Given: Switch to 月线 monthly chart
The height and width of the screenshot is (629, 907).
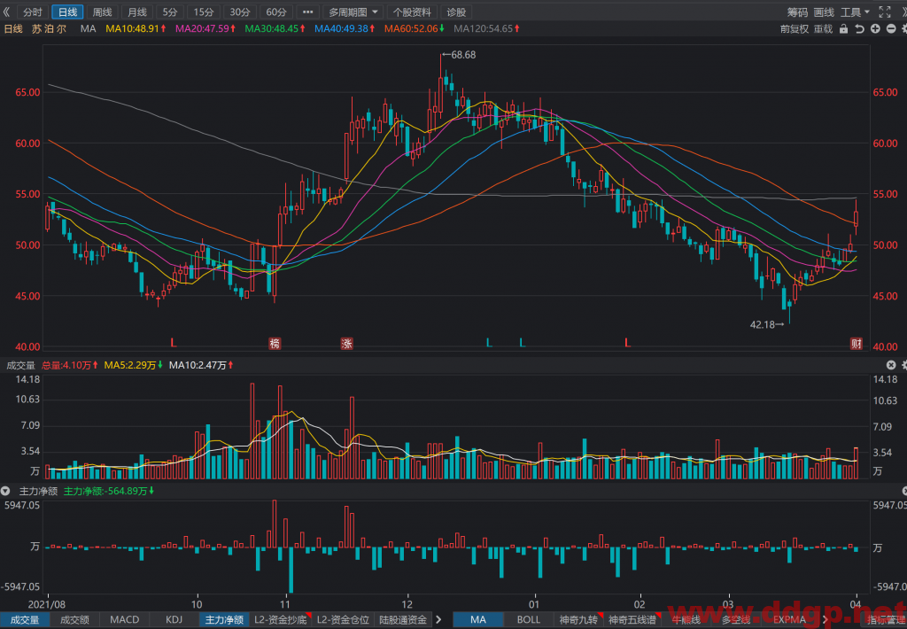Looking at the screenshot, I should pyautogui.click(x=136, y=12).
